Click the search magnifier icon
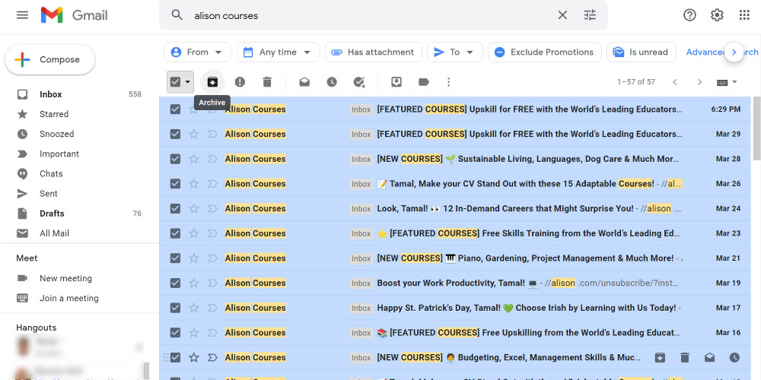Viewport: 761px width, 380px height. [x=177, y=15]
